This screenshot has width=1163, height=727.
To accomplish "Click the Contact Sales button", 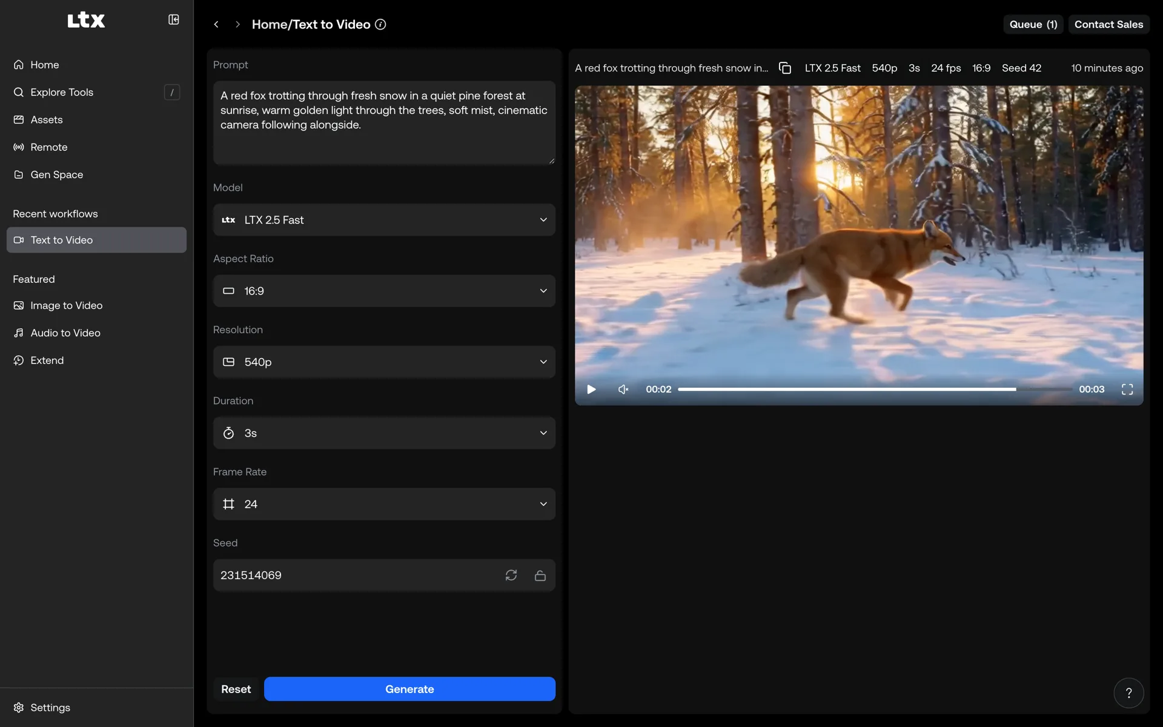I will tap(1108, 24).
